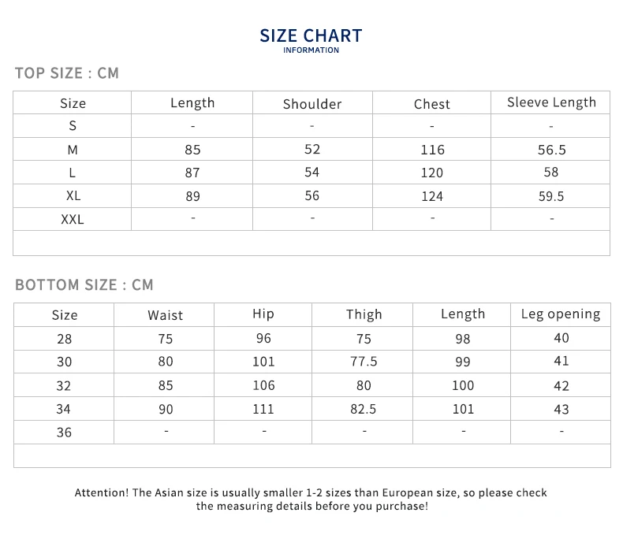Click thigh value 77.5
This screenshot has height=546, width=623.
(x=364, y=362)
